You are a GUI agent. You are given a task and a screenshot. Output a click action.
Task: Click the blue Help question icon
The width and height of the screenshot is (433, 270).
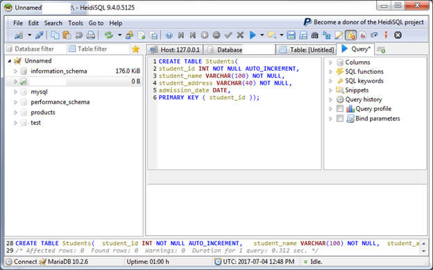tap(169, 35)
